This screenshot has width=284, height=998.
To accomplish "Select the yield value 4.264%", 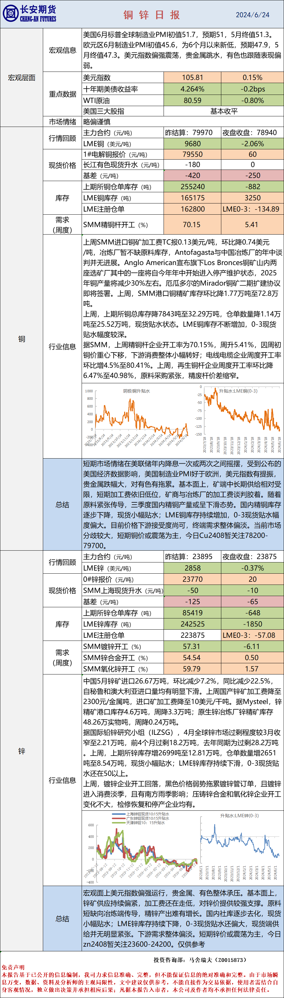I will tap(192, 89).
